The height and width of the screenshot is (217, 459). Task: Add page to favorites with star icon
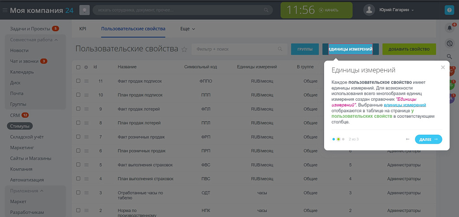[184, 49]
